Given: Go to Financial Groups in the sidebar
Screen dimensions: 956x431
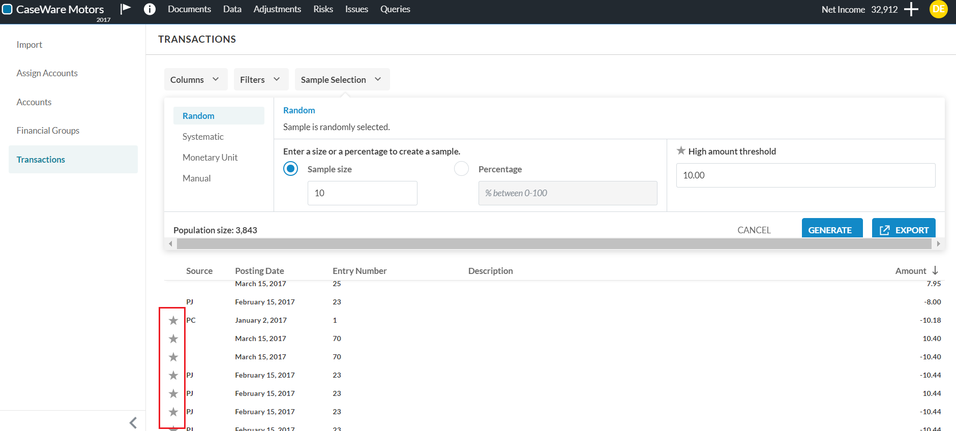Looking at the screenshot, I should [48, 131].
